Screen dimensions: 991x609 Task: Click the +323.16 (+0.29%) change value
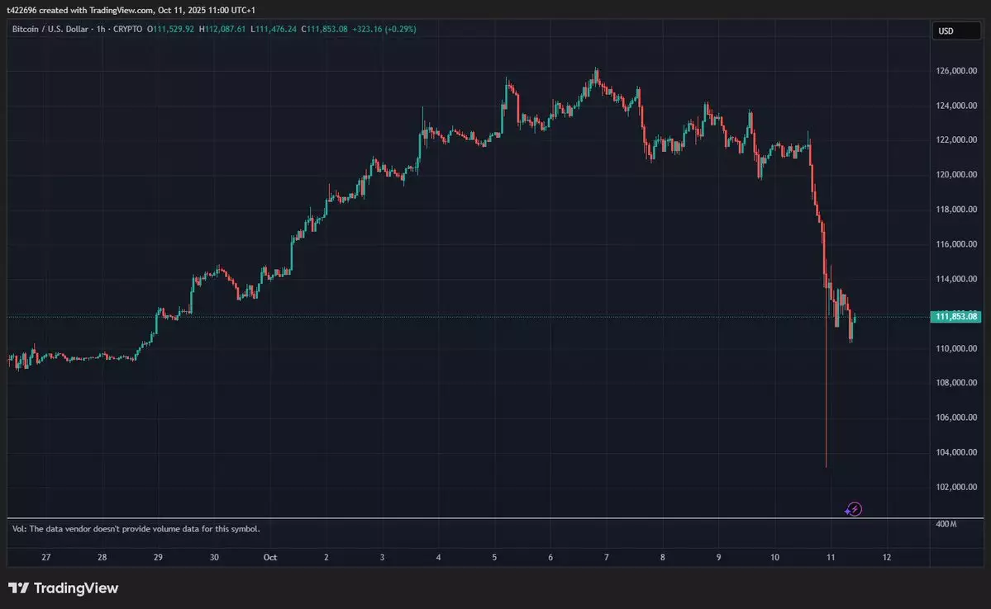pos(384,30)
